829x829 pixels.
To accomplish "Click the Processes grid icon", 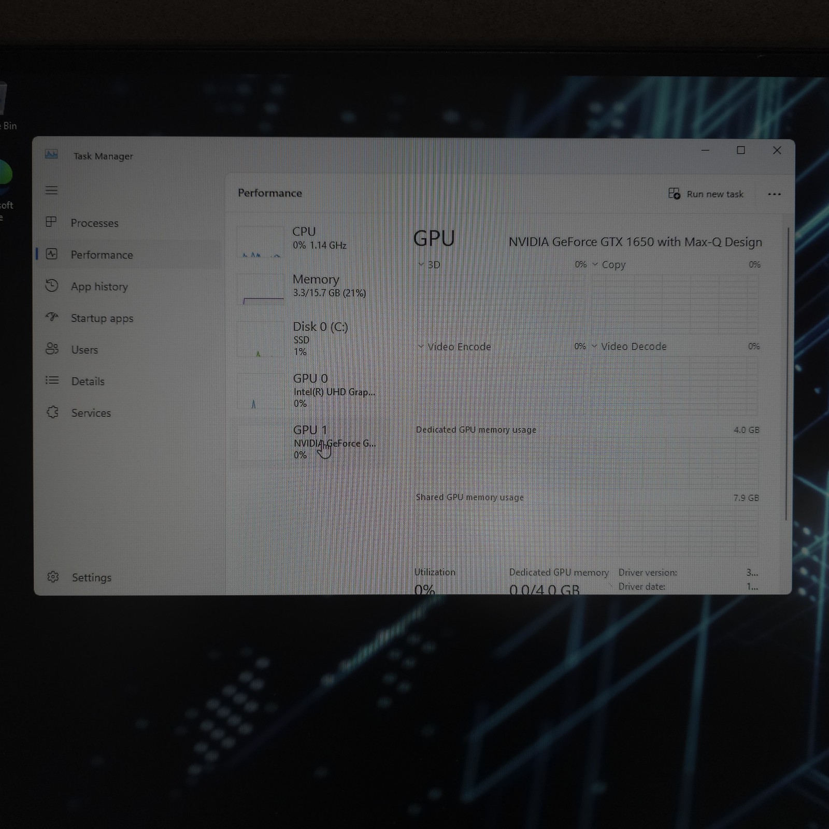I will point(51,222).
